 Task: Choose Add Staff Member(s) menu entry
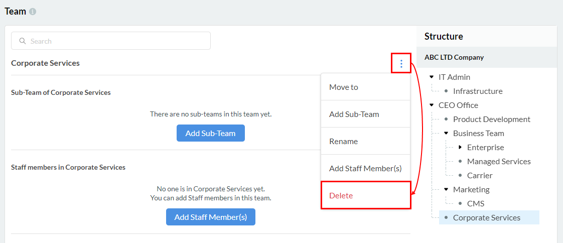pos(365,169)
